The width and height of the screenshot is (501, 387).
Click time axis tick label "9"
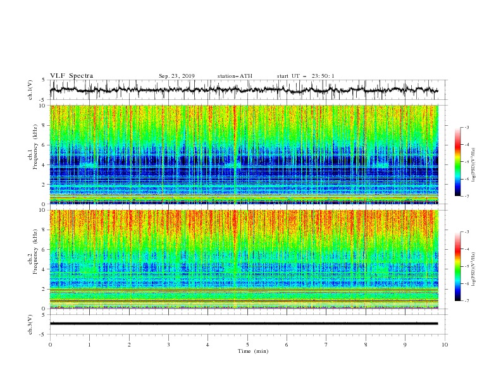(x=405, y=345)
